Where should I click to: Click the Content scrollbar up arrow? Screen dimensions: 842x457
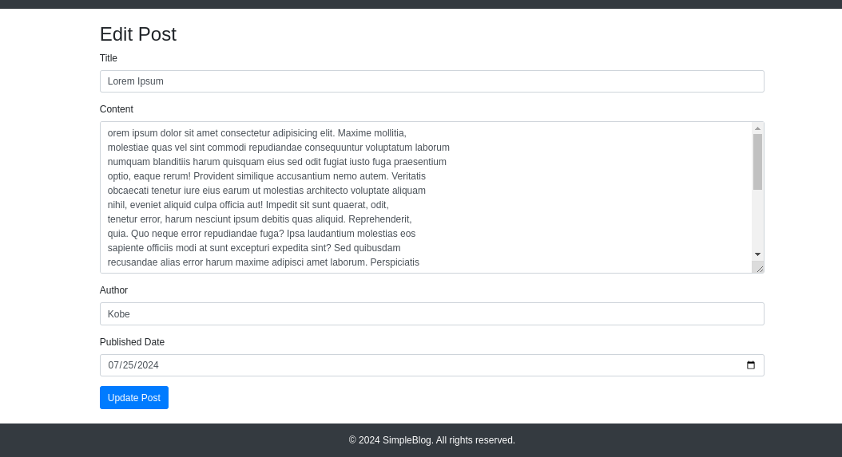click(757, 128)
